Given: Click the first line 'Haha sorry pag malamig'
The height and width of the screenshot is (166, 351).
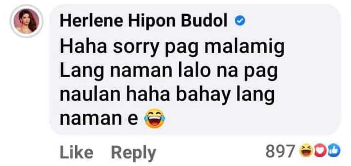Looking at the screenshot, I should click(172, 48).
